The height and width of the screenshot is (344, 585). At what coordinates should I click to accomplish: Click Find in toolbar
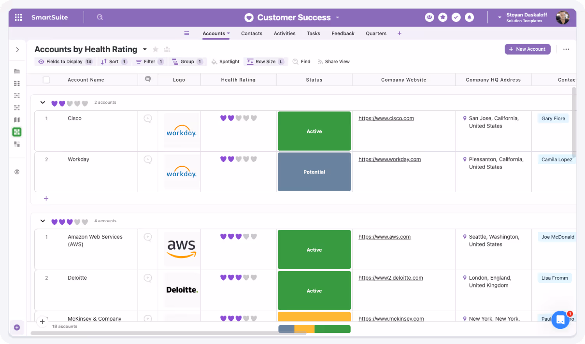pos(301,62)
